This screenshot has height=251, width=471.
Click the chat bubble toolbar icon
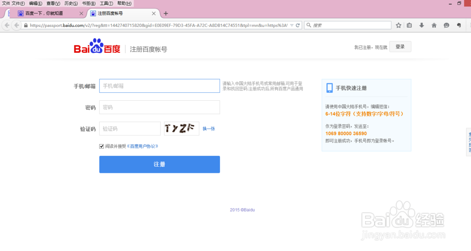coord(447,25)
